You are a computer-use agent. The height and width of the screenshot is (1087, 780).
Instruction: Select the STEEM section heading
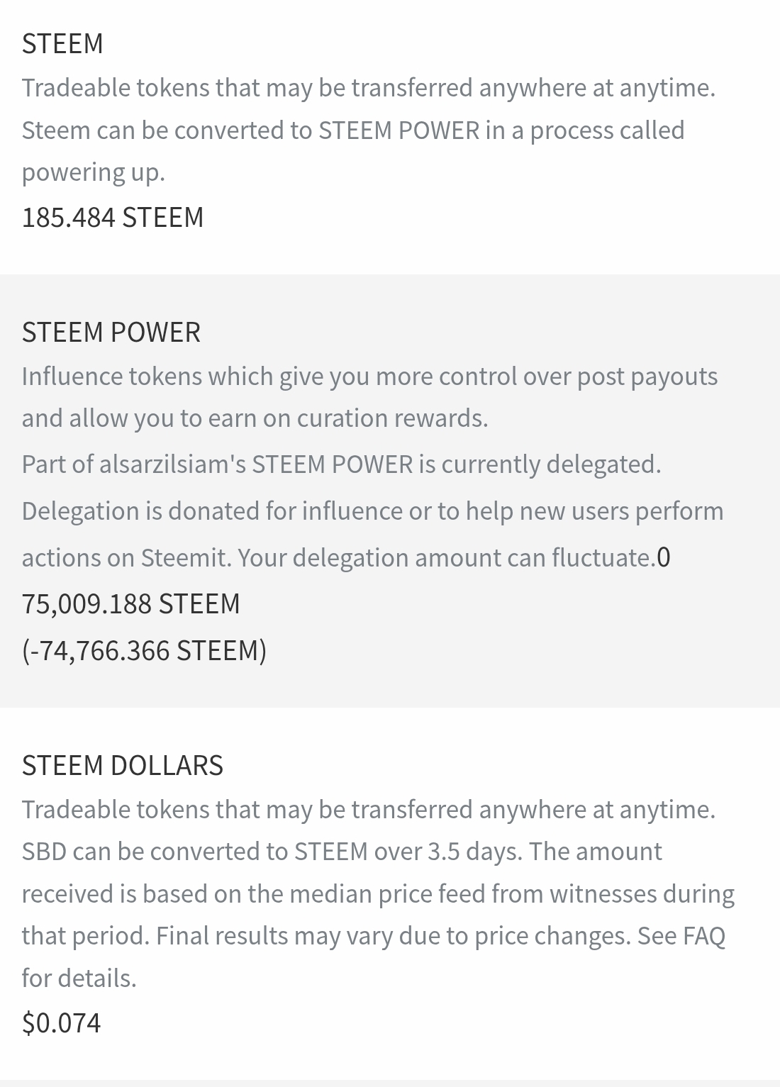(62, 44)
